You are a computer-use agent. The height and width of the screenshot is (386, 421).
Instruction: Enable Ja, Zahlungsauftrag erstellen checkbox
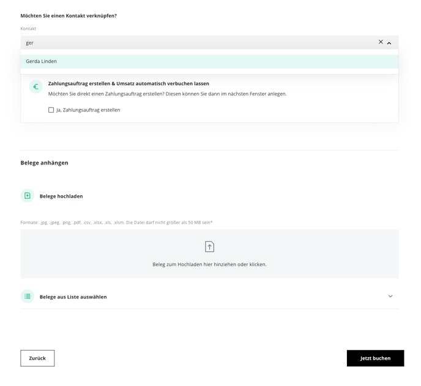point(51,110)
